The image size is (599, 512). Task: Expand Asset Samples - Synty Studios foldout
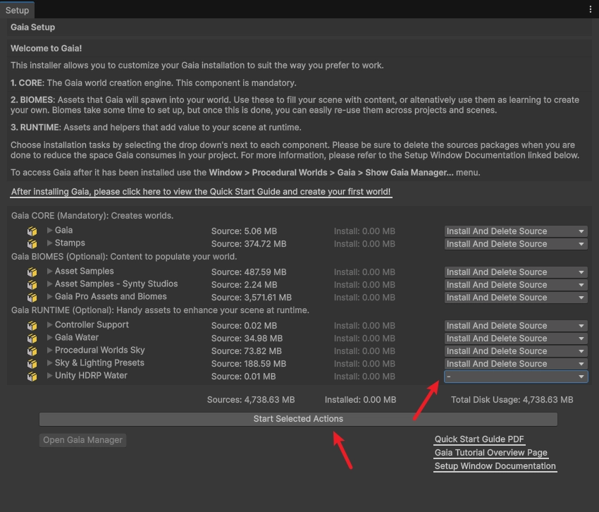[x=49, y=284]
